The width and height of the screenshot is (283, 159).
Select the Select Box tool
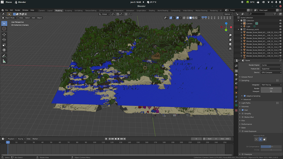click(x=4, y=23)
